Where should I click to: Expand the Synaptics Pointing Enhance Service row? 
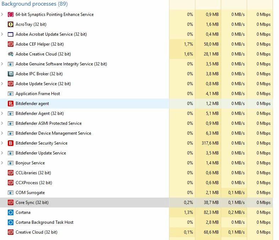coord(2,14)
